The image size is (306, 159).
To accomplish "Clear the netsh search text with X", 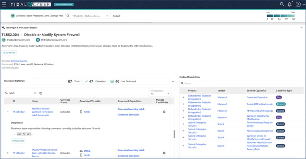I will (35, 93).
